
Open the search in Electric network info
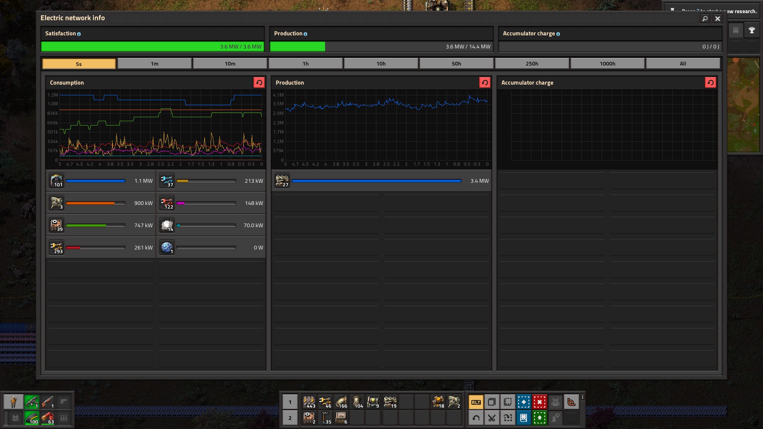point(705,19)
